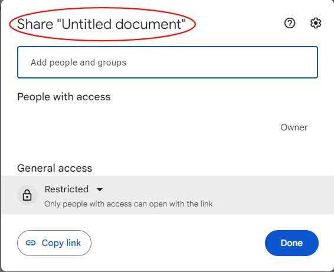Select the Owner role label

pos(294,127)
